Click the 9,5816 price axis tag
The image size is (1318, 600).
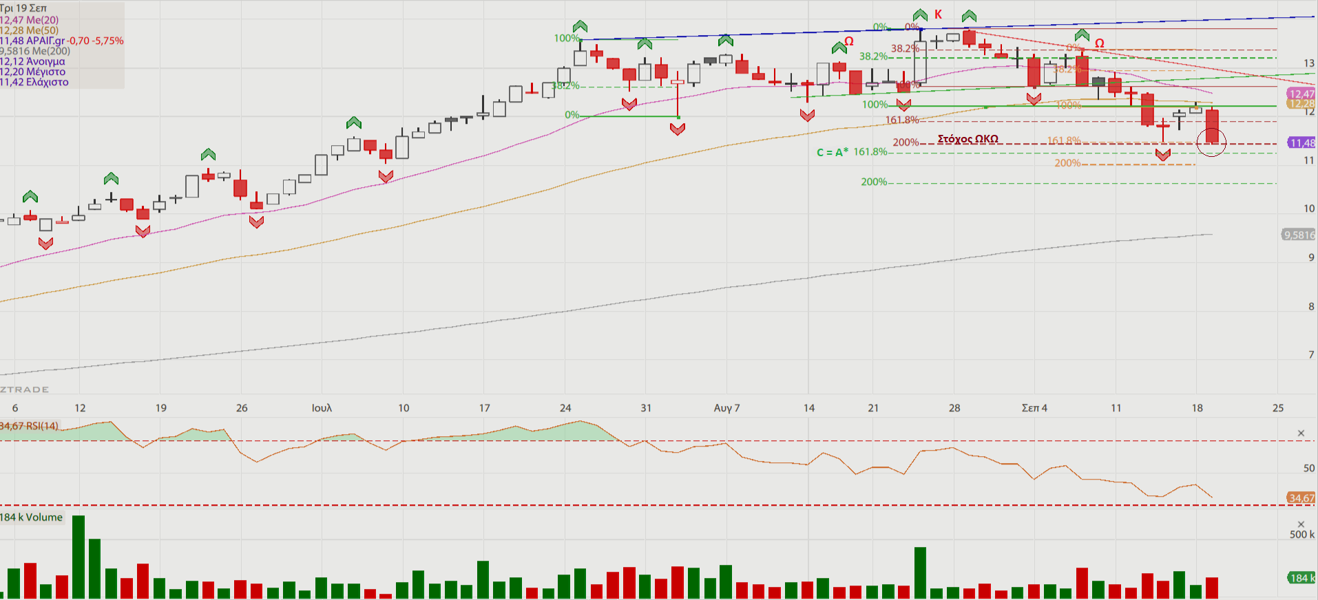1299,235
